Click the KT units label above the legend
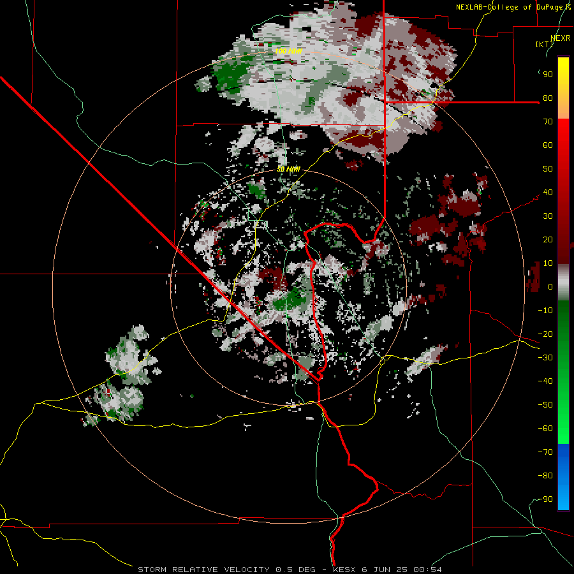Image resolution: width=574 pixels, height=574 pixels. click(x=545, y=44)
